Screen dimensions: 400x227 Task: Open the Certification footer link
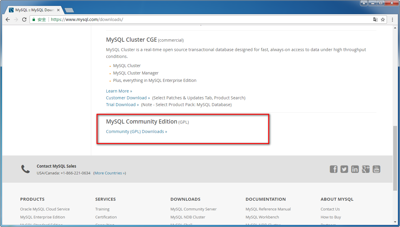pyautogui.click(x=106, y=217)
